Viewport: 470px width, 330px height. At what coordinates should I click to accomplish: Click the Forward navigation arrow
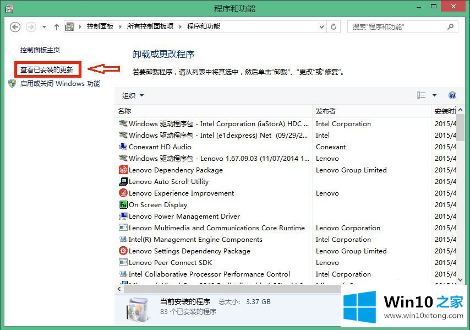[31, 27]
